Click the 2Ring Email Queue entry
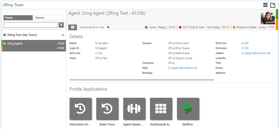The height and width of the screenshot is (129, 279). (179, 48)
